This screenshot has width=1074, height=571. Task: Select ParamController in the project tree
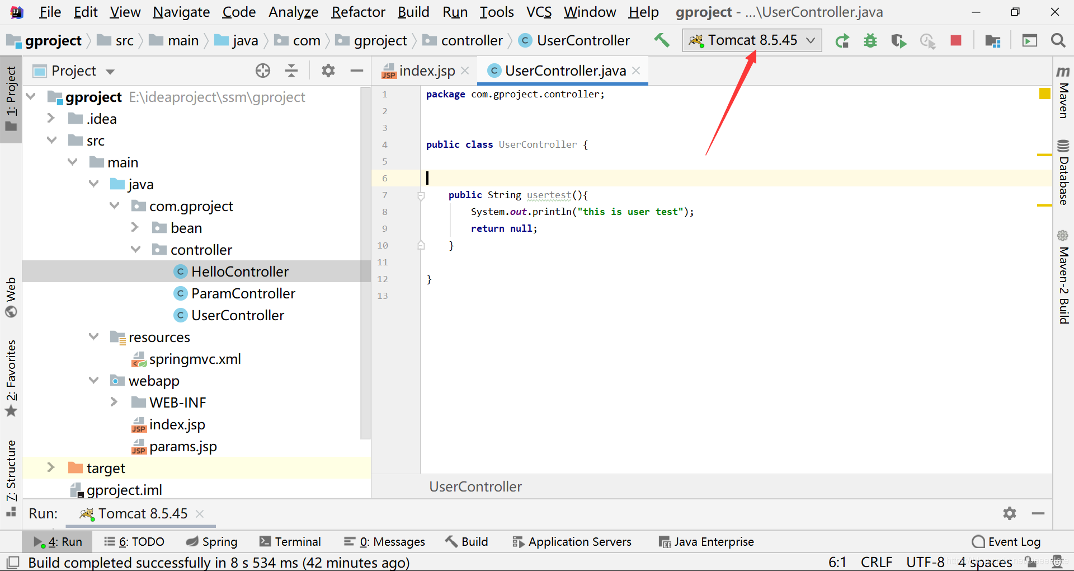click(x=234, y=293)
